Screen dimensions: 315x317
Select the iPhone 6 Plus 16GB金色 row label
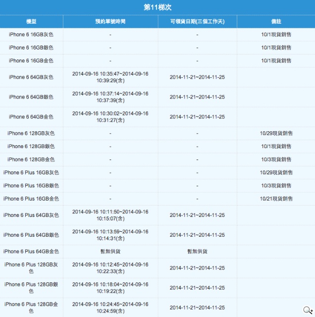point(31,199)
